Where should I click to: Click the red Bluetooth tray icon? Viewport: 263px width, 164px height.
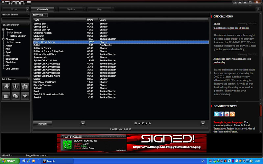point(233,161)
